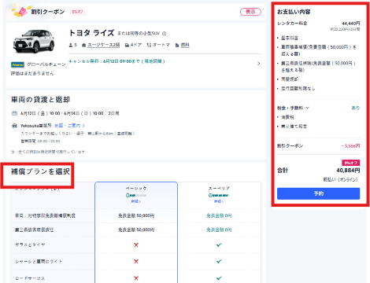Click 免責金額 0円 in vehicle damage row

[x=219, y=215]
